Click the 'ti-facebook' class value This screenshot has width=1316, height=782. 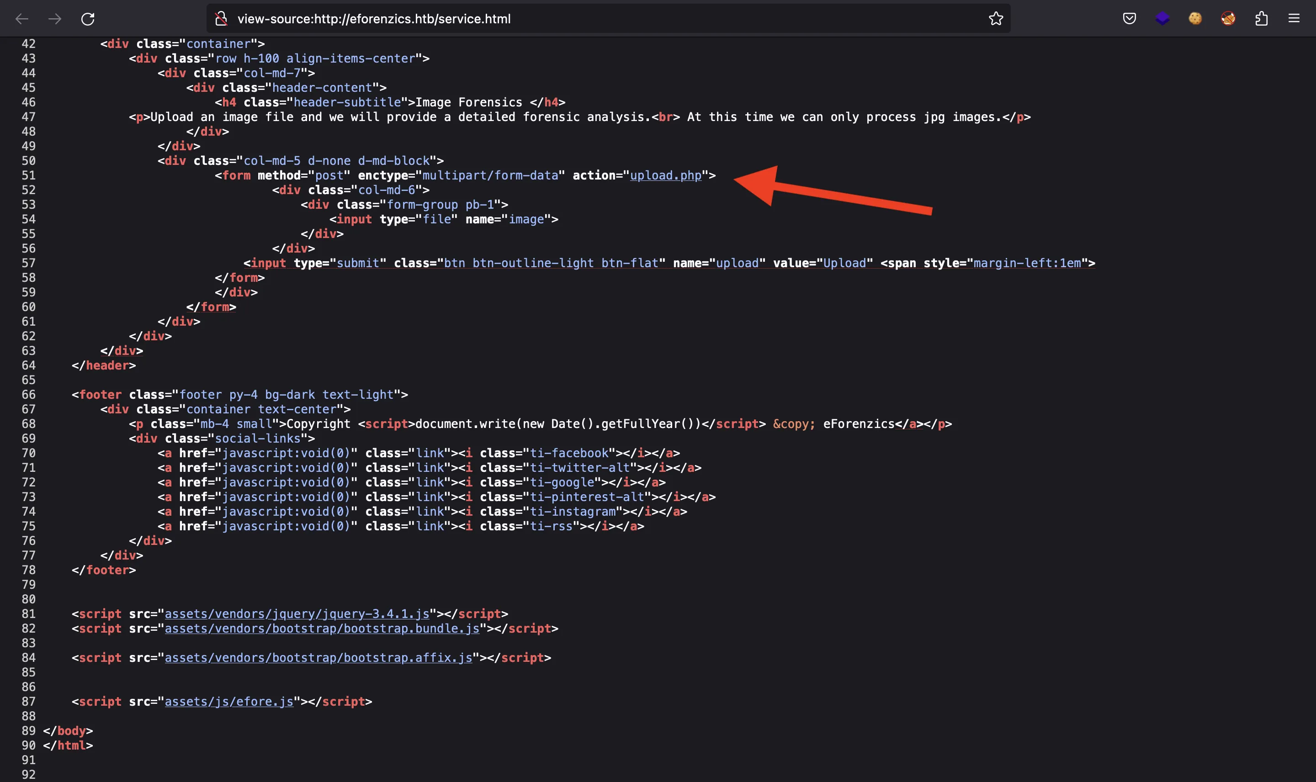point(570,453)
